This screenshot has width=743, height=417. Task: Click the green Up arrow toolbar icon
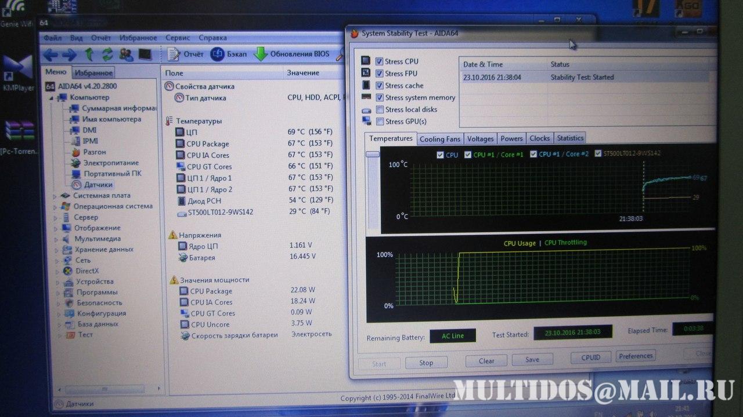(x=89, y=54)
